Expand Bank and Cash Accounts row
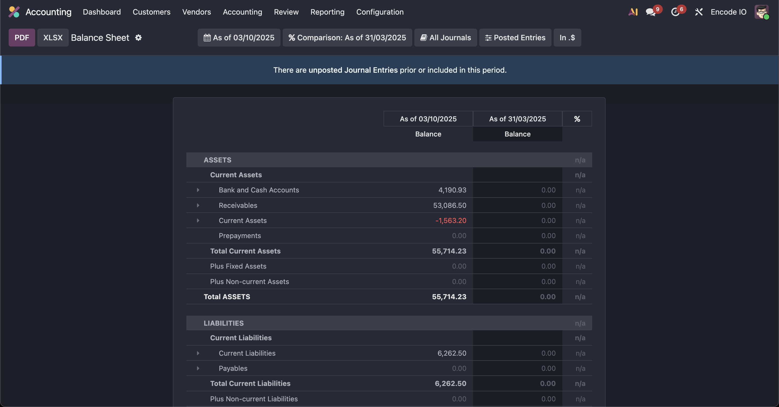Viewport: 779px width, 407px height. coord(198,190)
